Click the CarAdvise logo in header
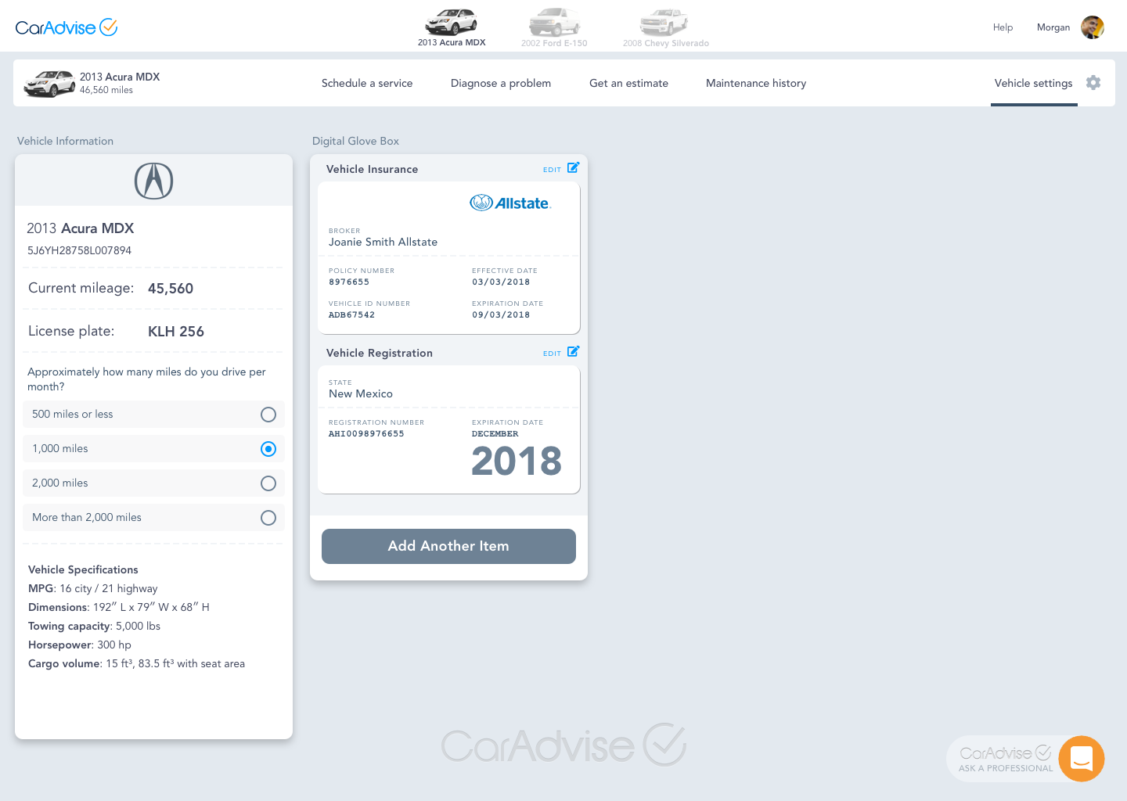 click(67, 27)
